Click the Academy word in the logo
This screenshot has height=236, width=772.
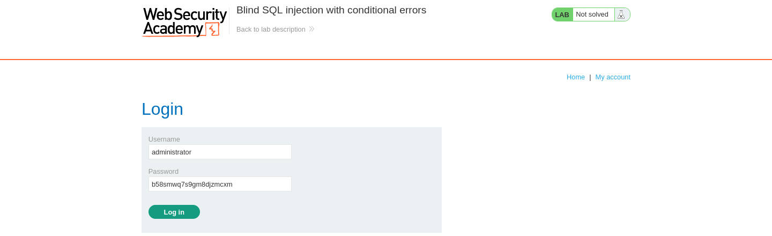tap(173, 29)
